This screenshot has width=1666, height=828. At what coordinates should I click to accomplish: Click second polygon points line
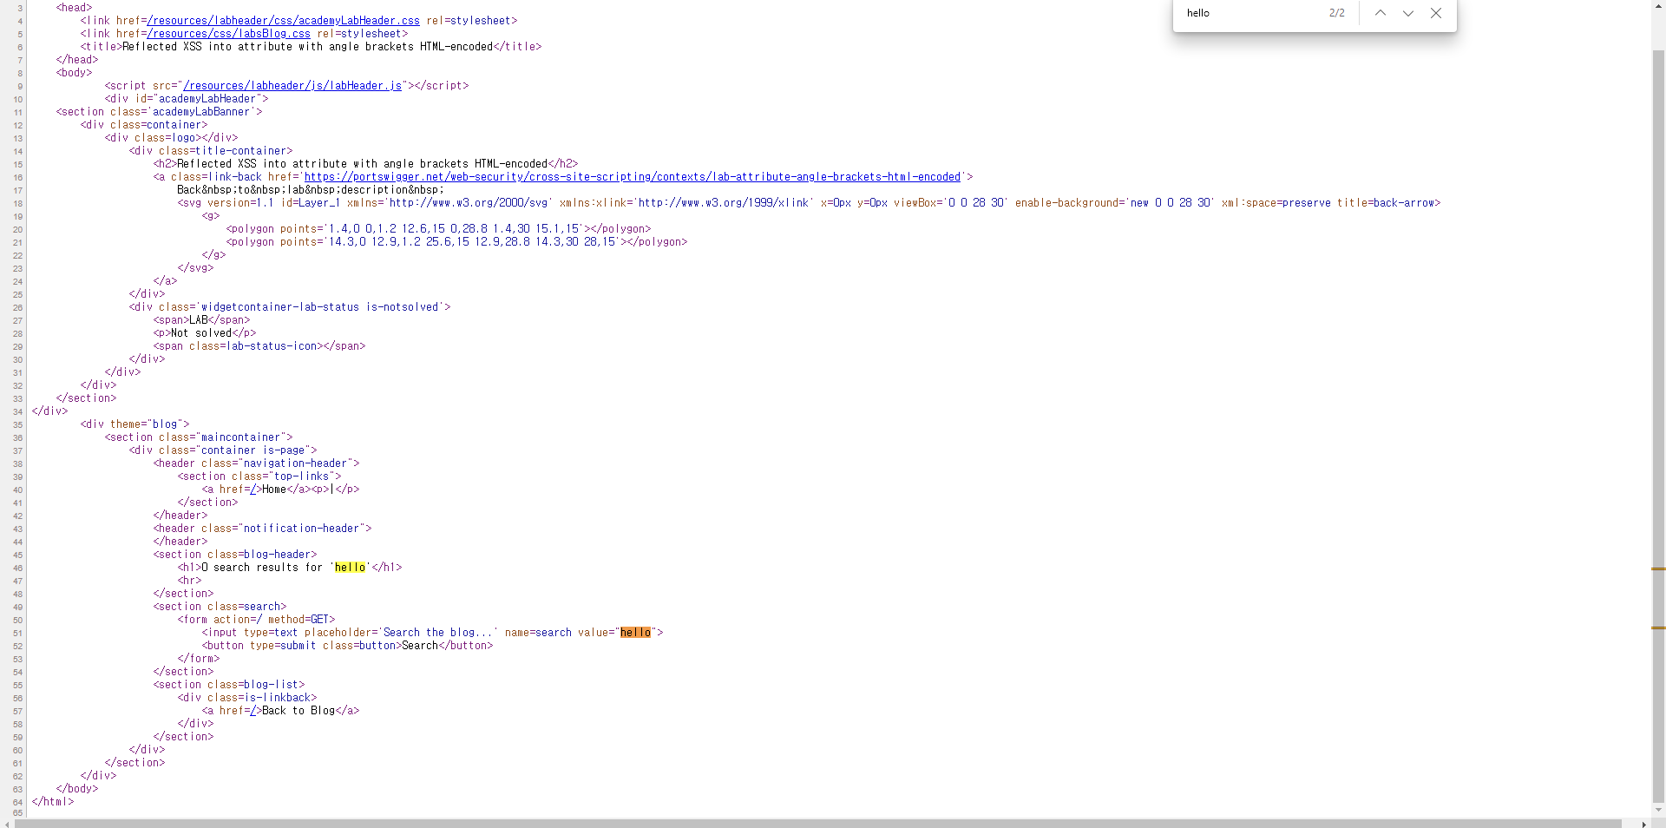click(x=456, y=242)
